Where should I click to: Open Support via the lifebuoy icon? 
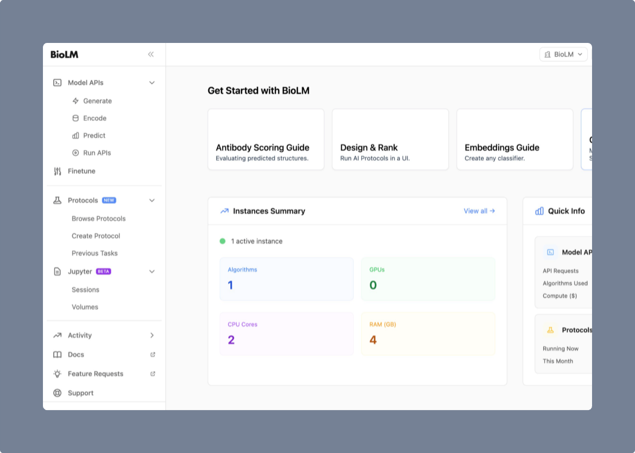pos(57,392)
